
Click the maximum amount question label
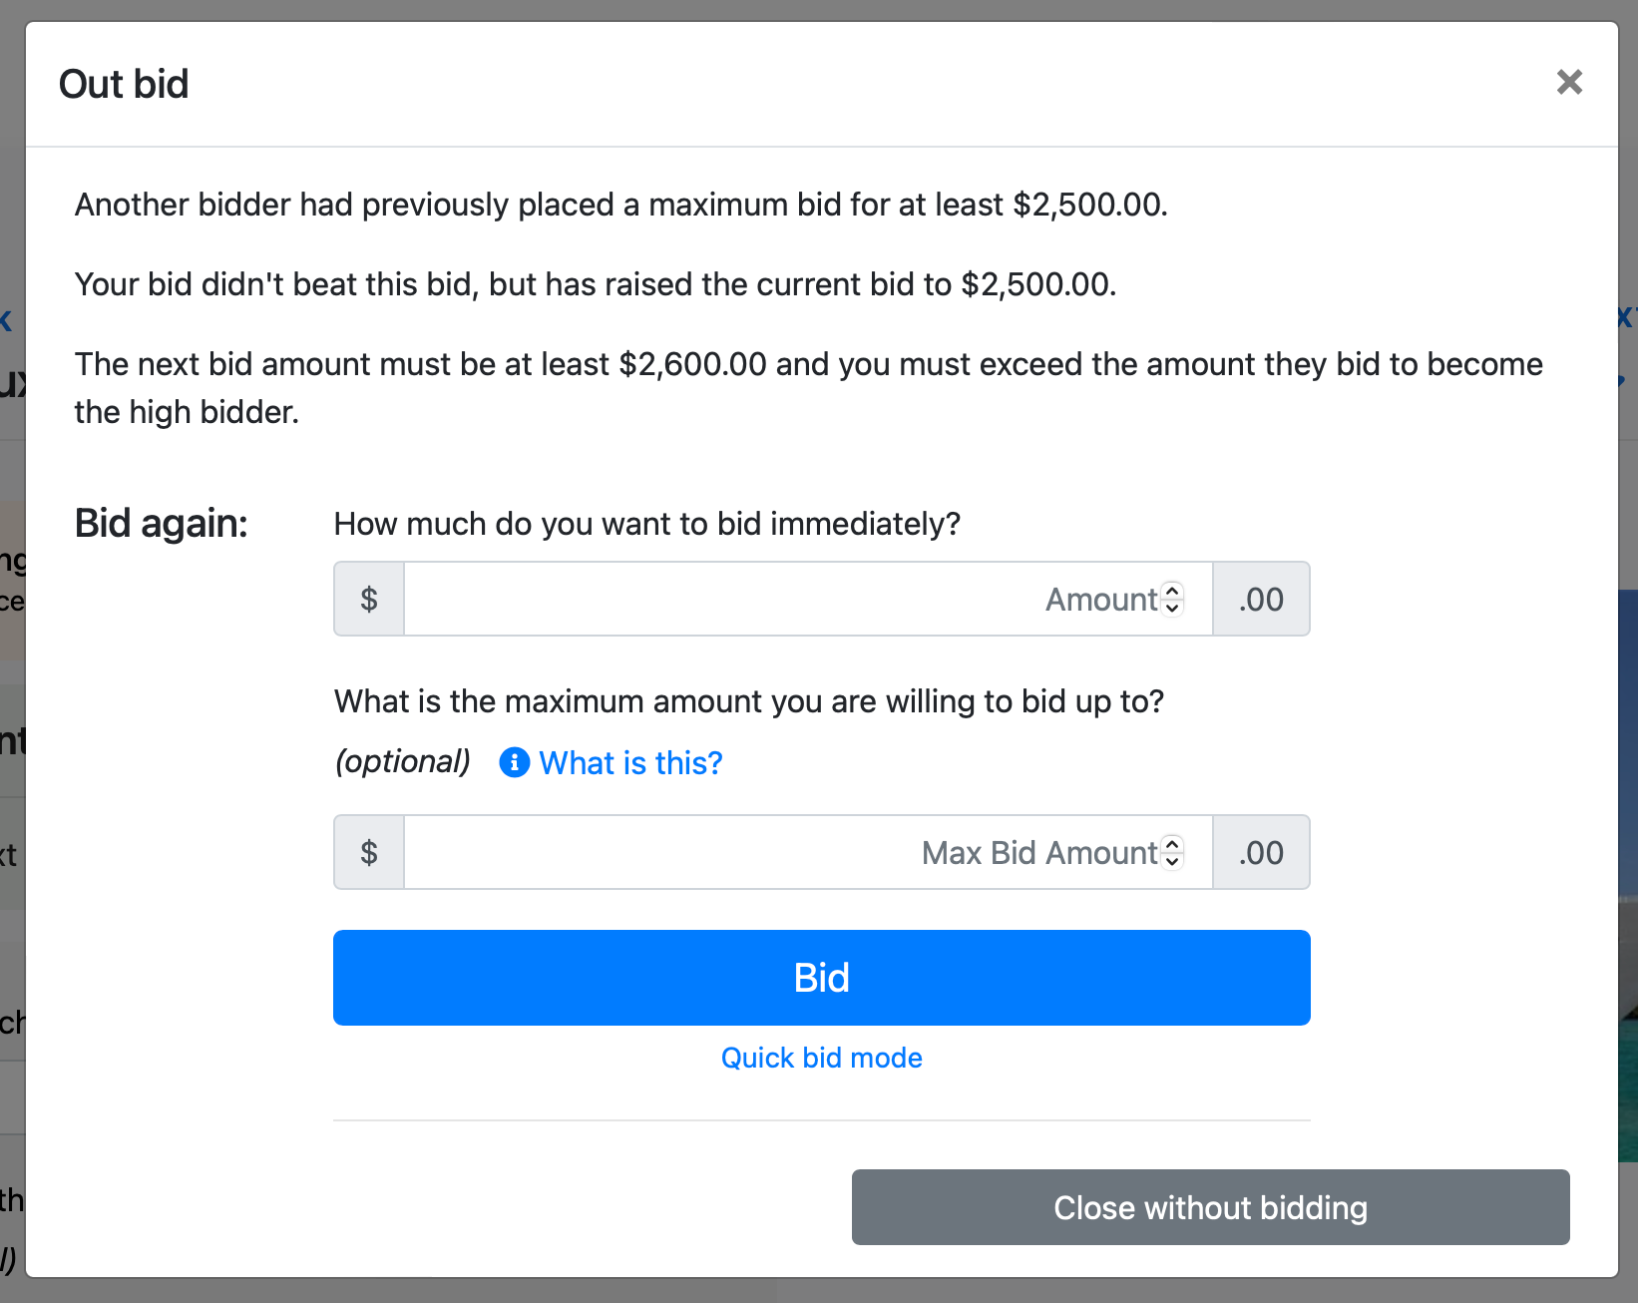click(x=748, y=701)
